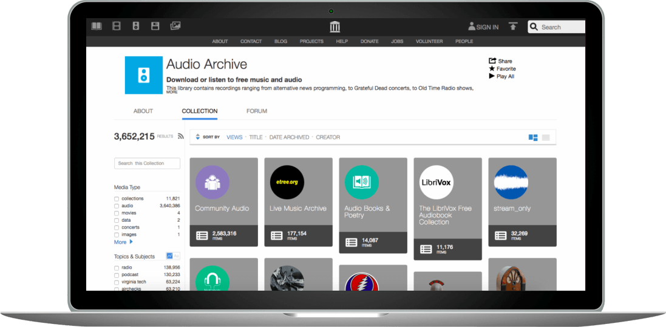Open the RSS feed icon beside results

(x=180, y=136)
